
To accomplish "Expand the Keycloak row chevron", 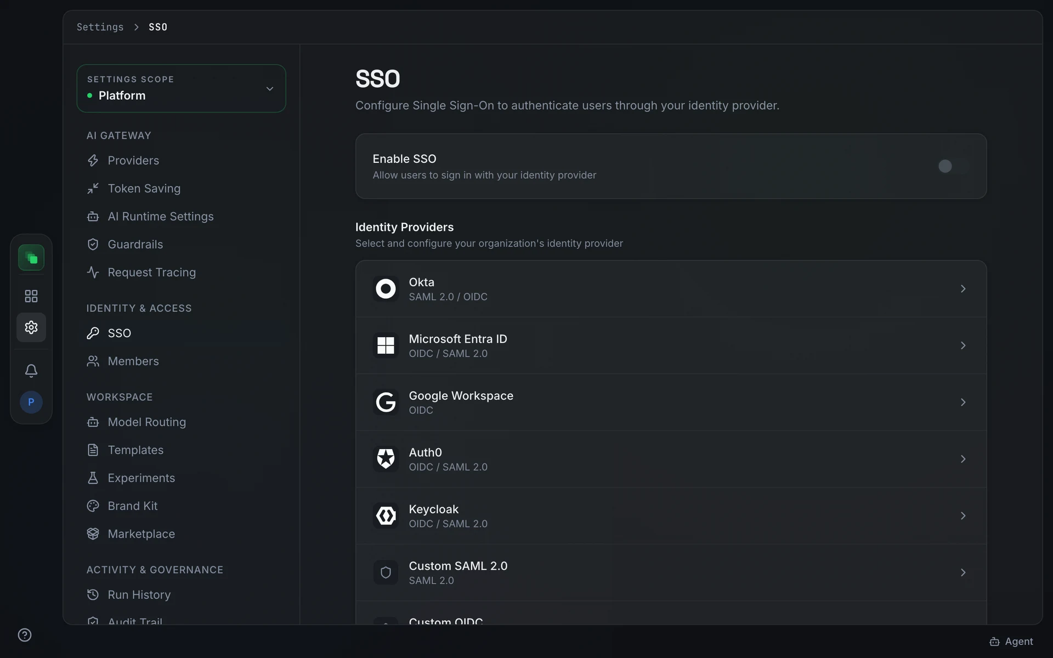I will click(963, 516).
